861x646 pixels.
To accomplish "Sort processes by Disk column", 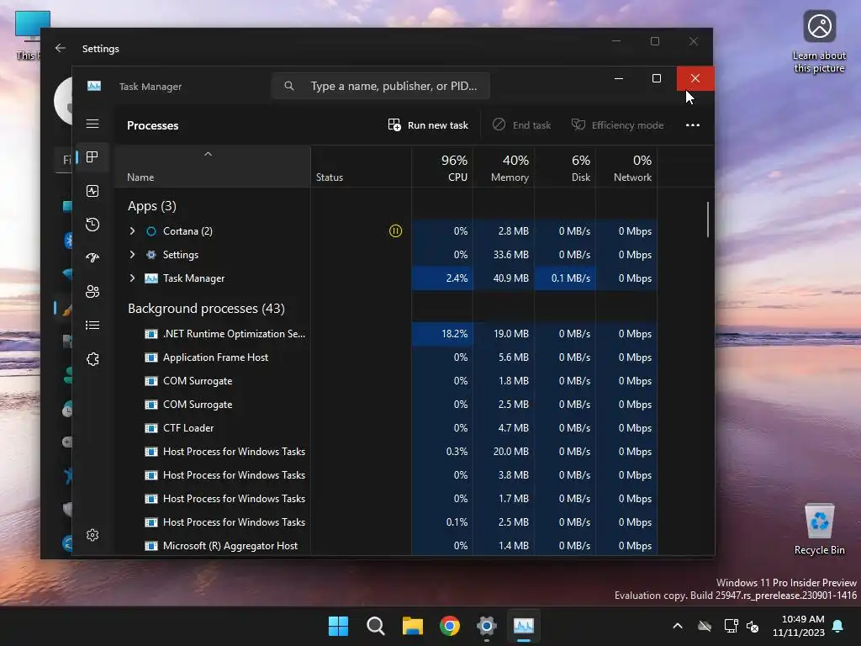I will (565, 168).
